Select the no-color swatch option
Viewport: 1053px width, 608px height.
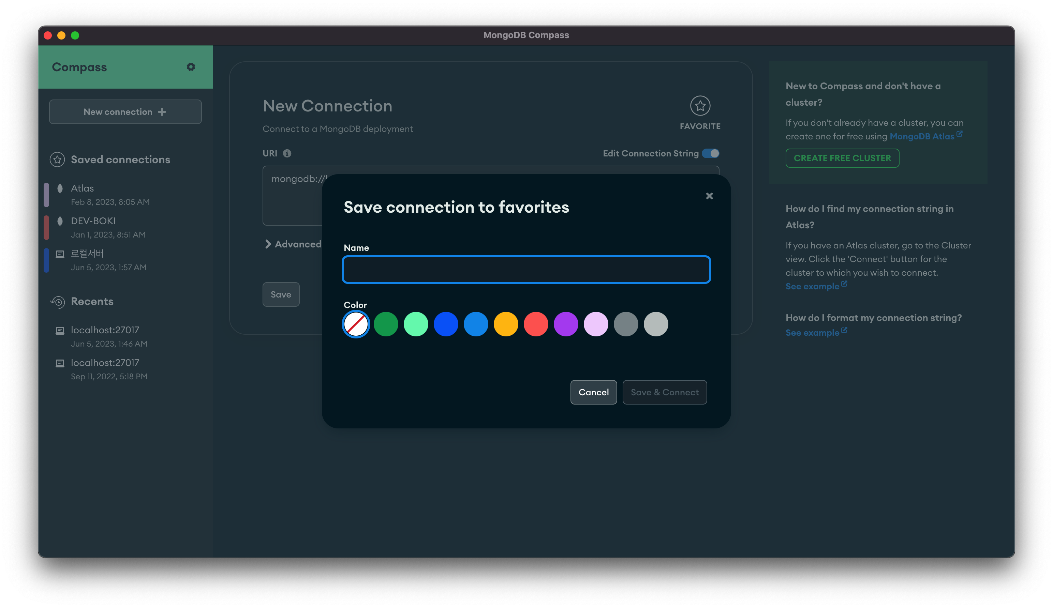(356, 324)
